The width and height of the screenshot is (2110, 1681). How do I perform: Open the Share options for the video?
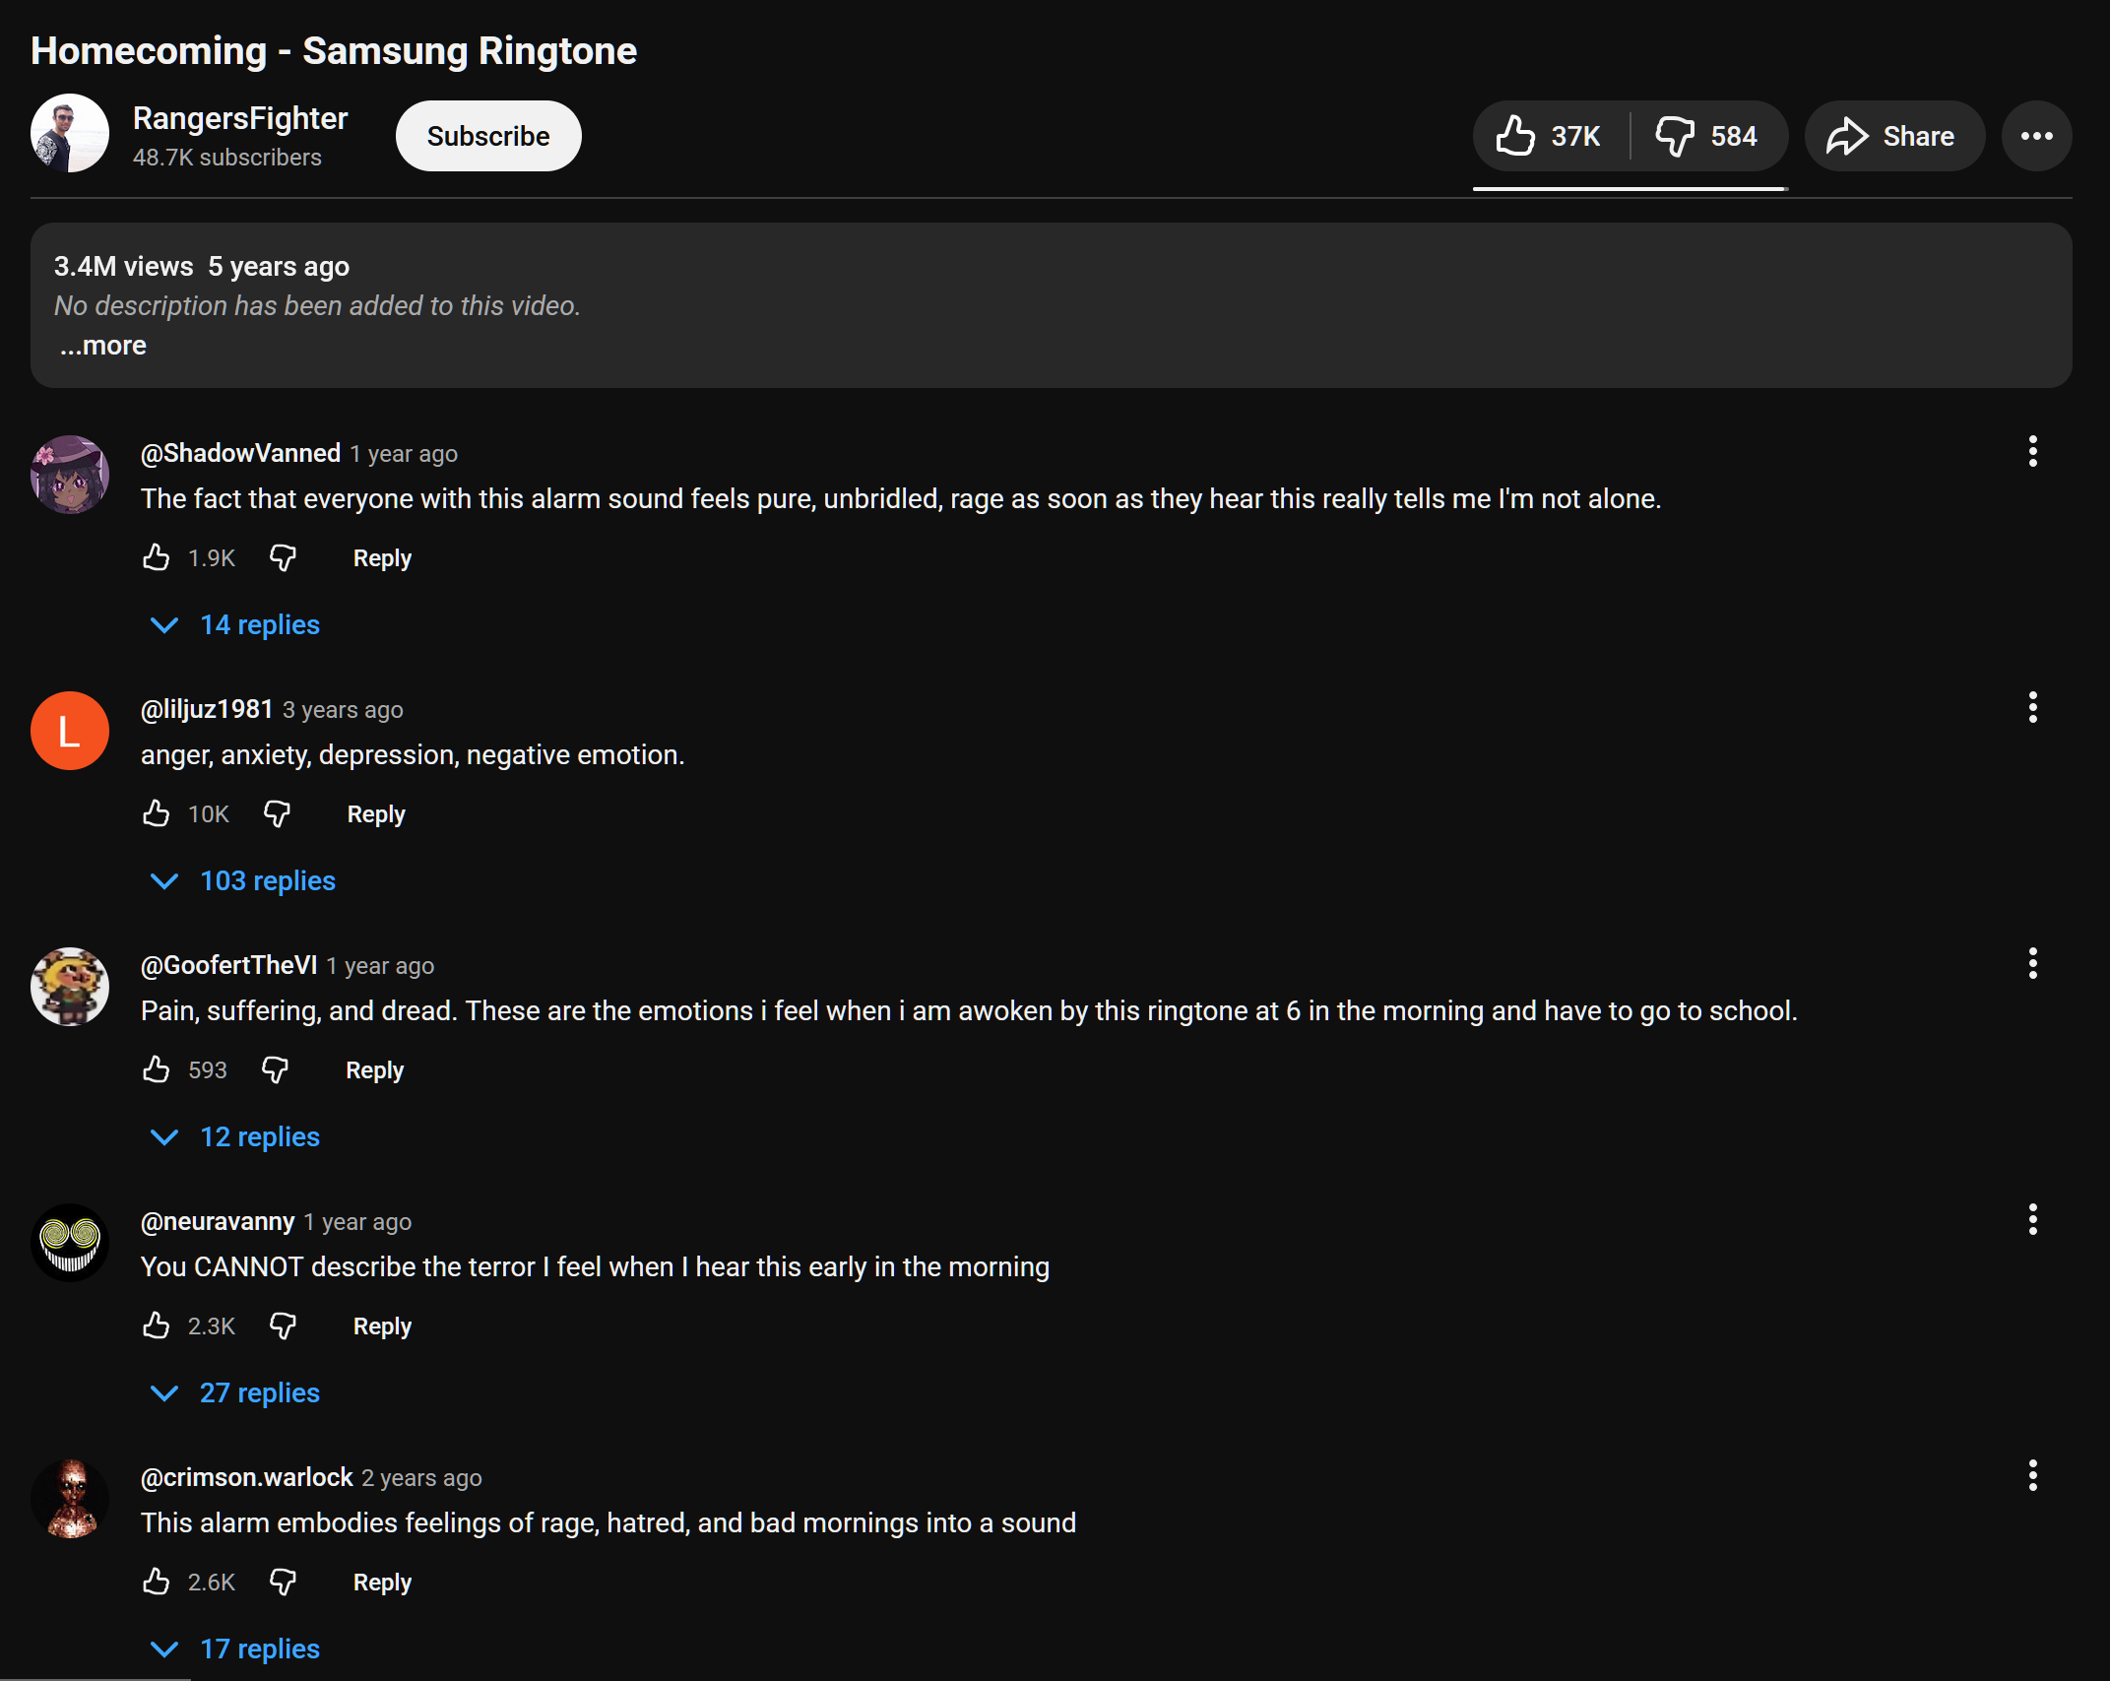(x=1892, y=136)
